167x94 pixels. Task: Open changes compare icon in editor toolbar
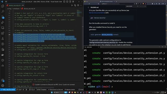pyautogui.click(x=75, y=5)
